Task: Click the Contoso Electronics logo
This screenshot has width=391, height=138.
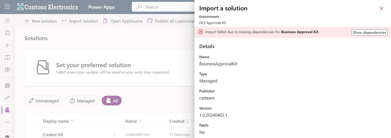Action: click(47, 7)
